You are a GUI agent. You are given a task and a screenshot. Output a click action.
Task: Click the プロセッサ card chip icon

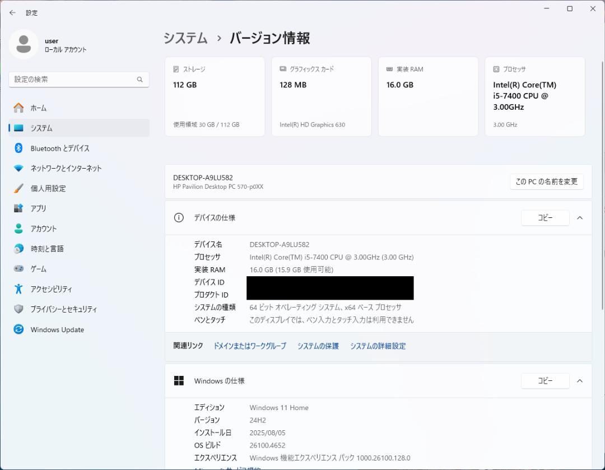496,69
